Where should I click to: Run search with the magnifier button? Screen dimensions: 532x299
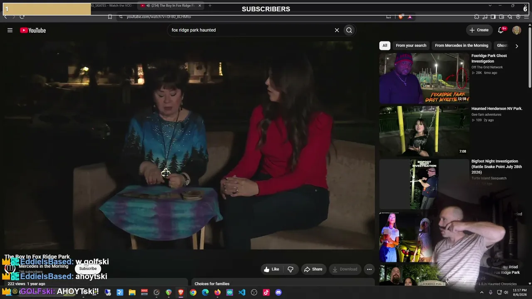[349, 30]
